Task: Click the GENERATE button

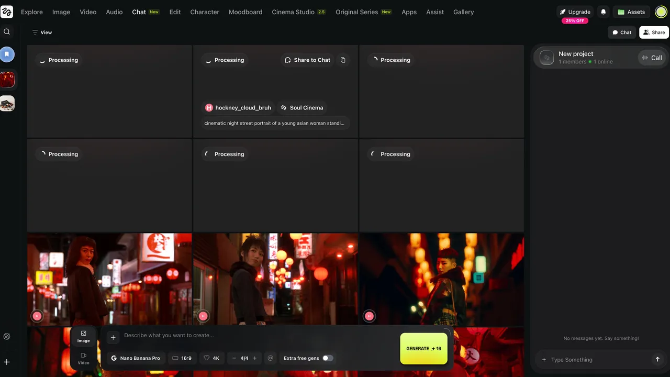Action: (x=424, y=348)
